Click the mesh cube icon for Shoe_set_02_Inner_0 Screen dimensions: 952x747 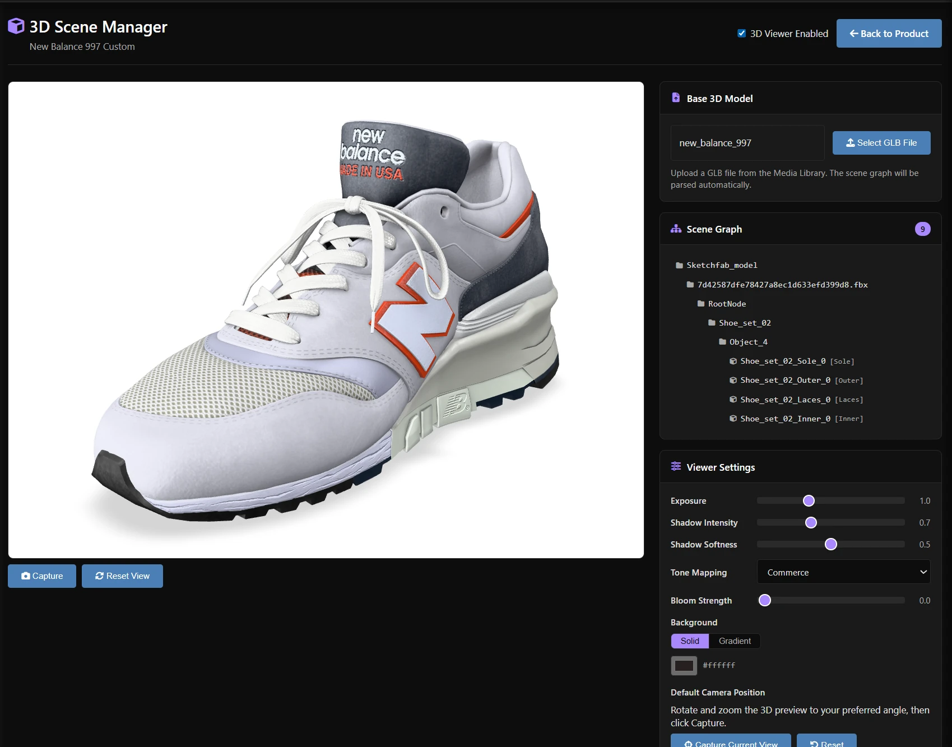pos(733,419)
